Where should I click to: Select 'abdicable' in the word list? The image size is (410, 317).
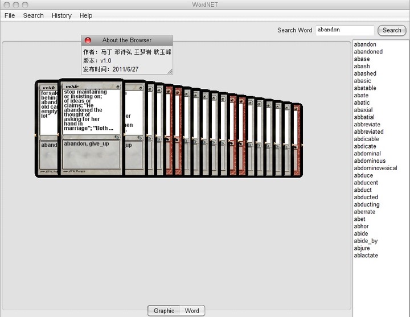click(366, 139)
